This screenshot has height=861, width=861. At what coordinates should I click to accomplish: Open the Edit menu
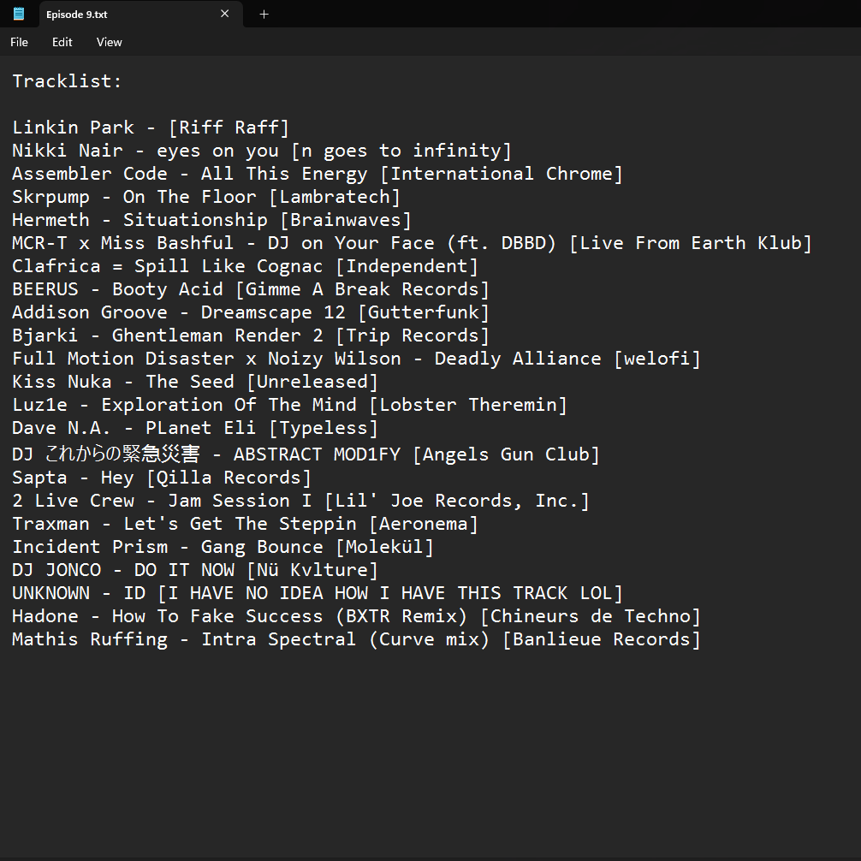pos(62,42)
